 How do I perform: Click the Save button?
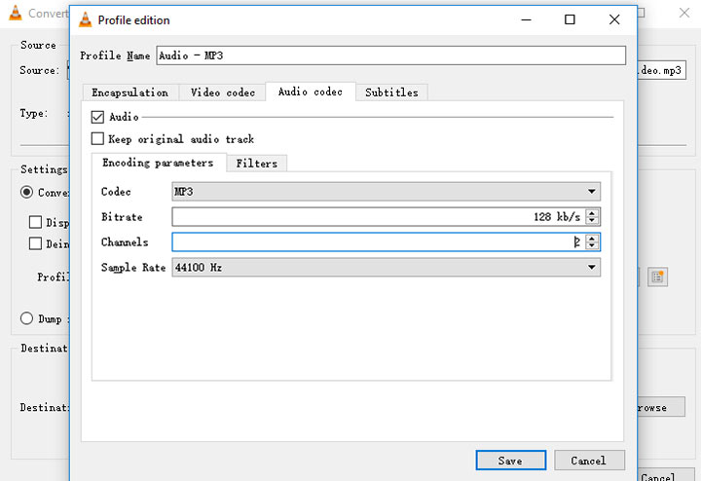pyautogui.click(x=510, y=461)
